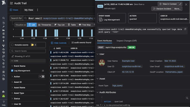This screenshot has width=190, height=107.
Task: Close the event detail panel
Action: (x=186, y=5)
